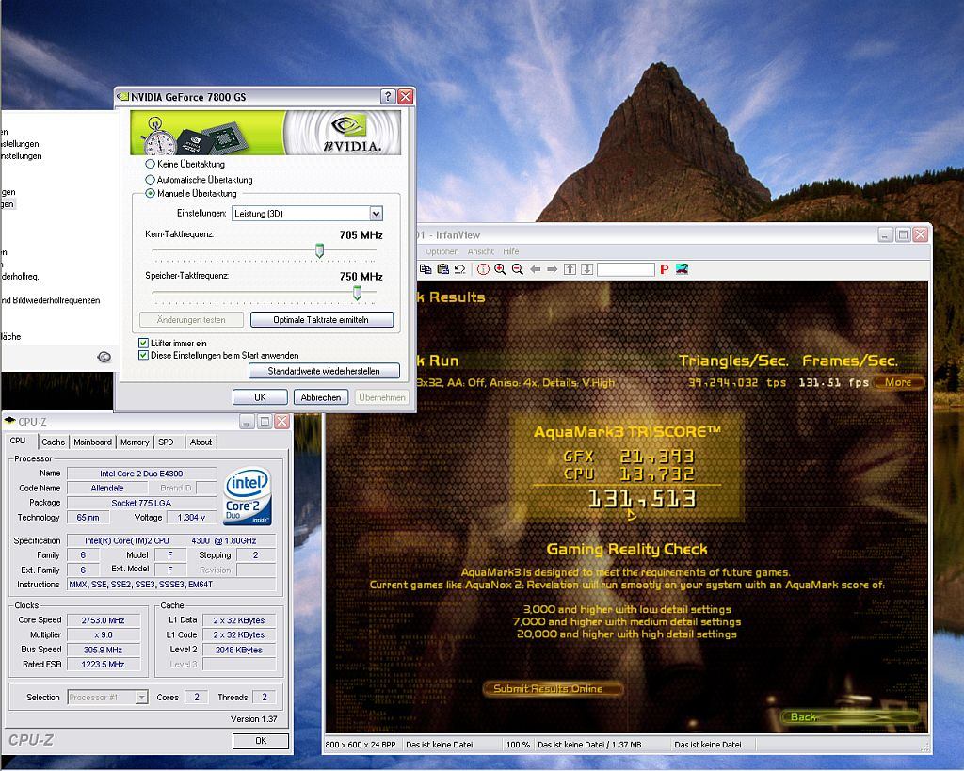
Task: Click the 705 MHz core clock value
Action: [x=361, y=234]
